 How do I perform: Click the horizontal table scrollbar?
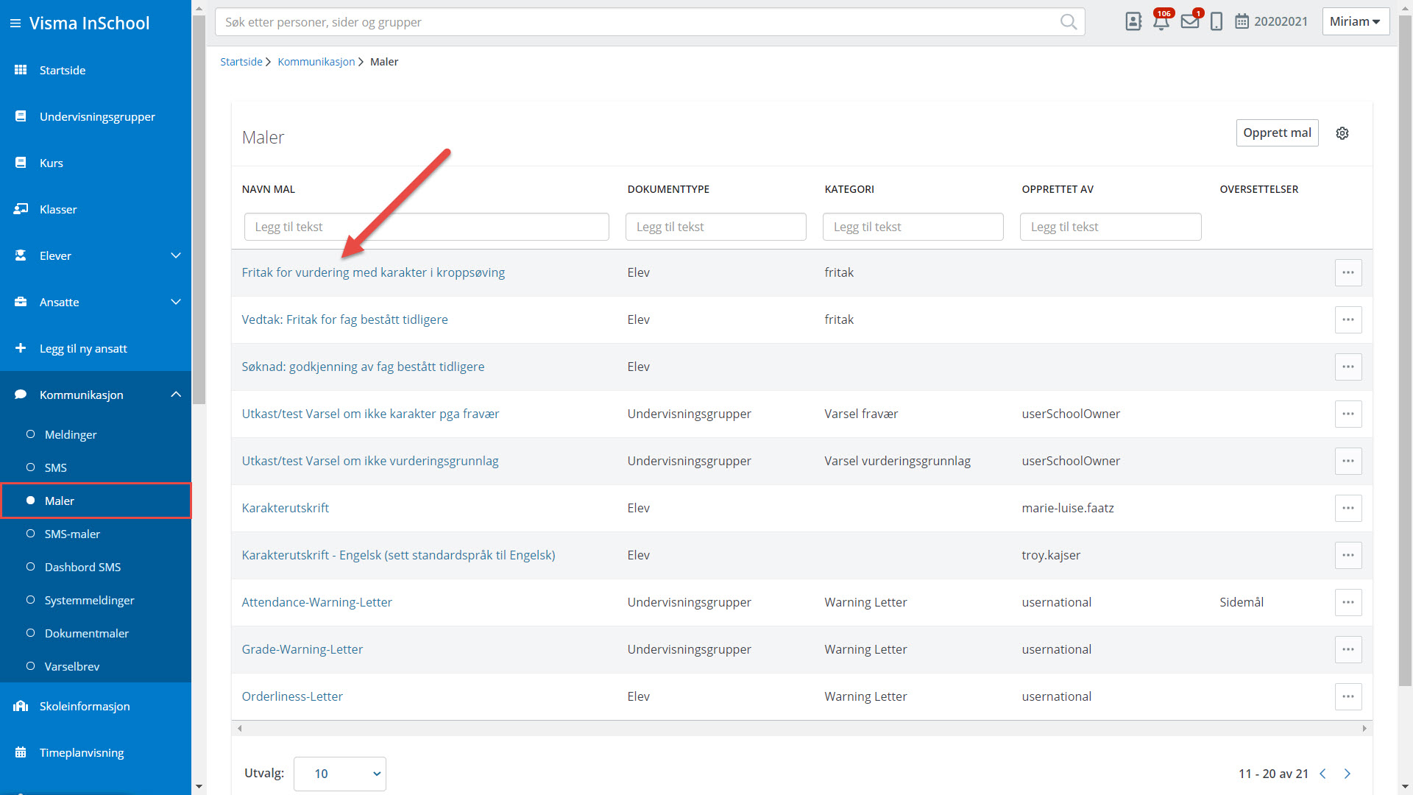click(801, 728)
